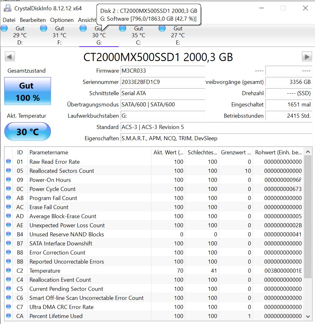Click the Gut 100 % health status button

(x=28, y=91)
